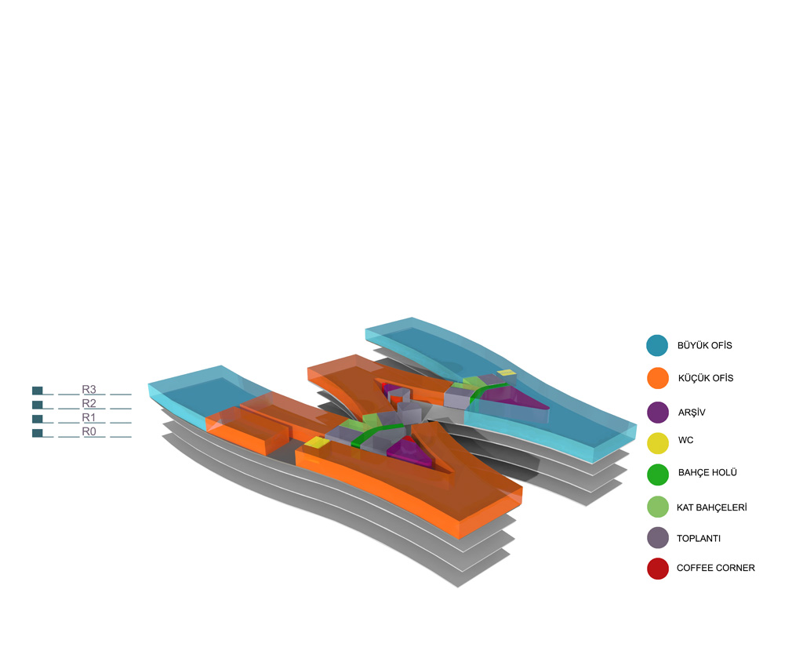Image resolution: width=803 pixels, height=669 pixels.
Task: Click the COFFEE CORNER label text
Action: tap(715, 568)
